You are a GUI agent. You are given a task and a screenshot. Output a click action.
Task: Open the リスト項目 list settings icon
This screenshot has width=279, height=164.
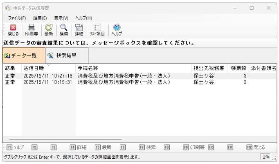tap(97, 30)
